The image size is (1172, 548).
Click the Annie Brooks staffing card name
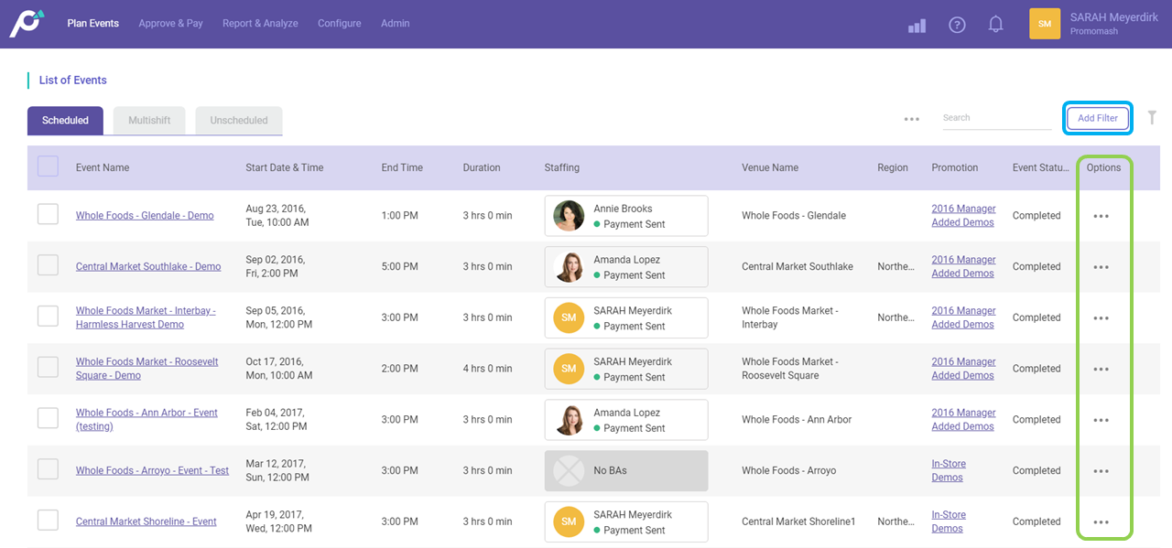coord(623,209)
